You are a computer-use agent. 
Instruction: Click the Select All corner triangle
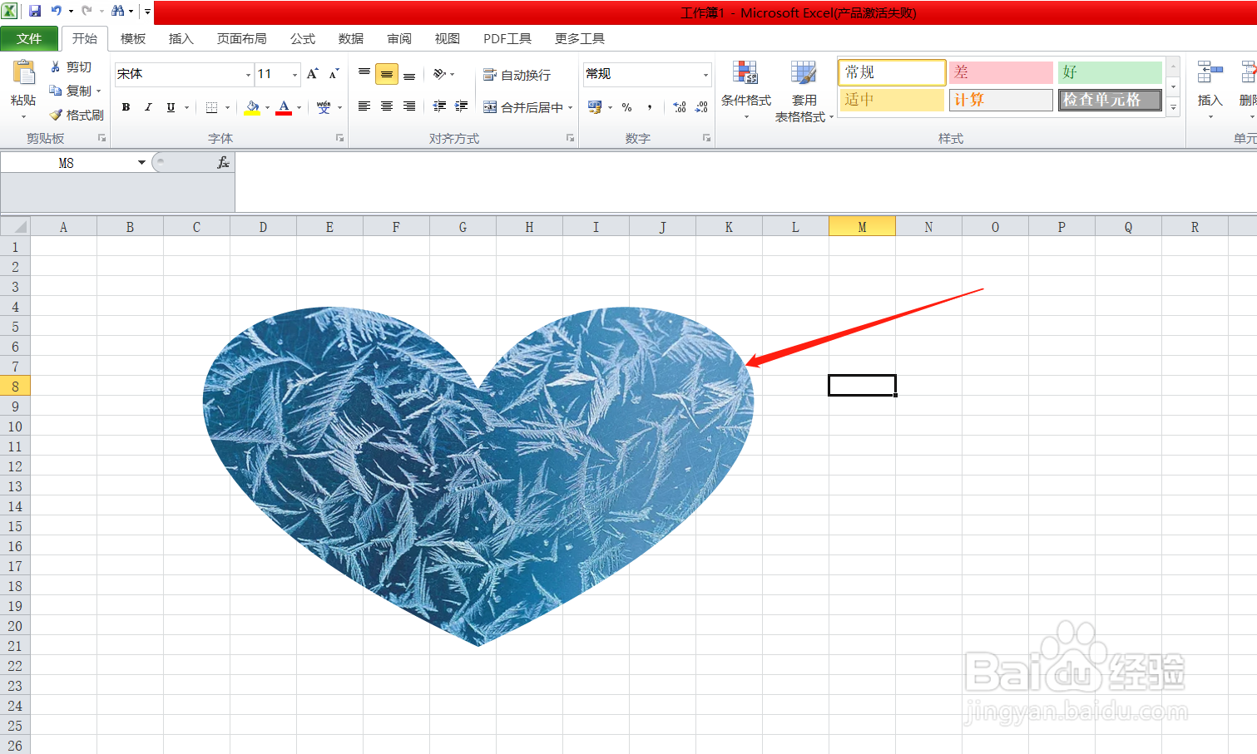point(15,226)
